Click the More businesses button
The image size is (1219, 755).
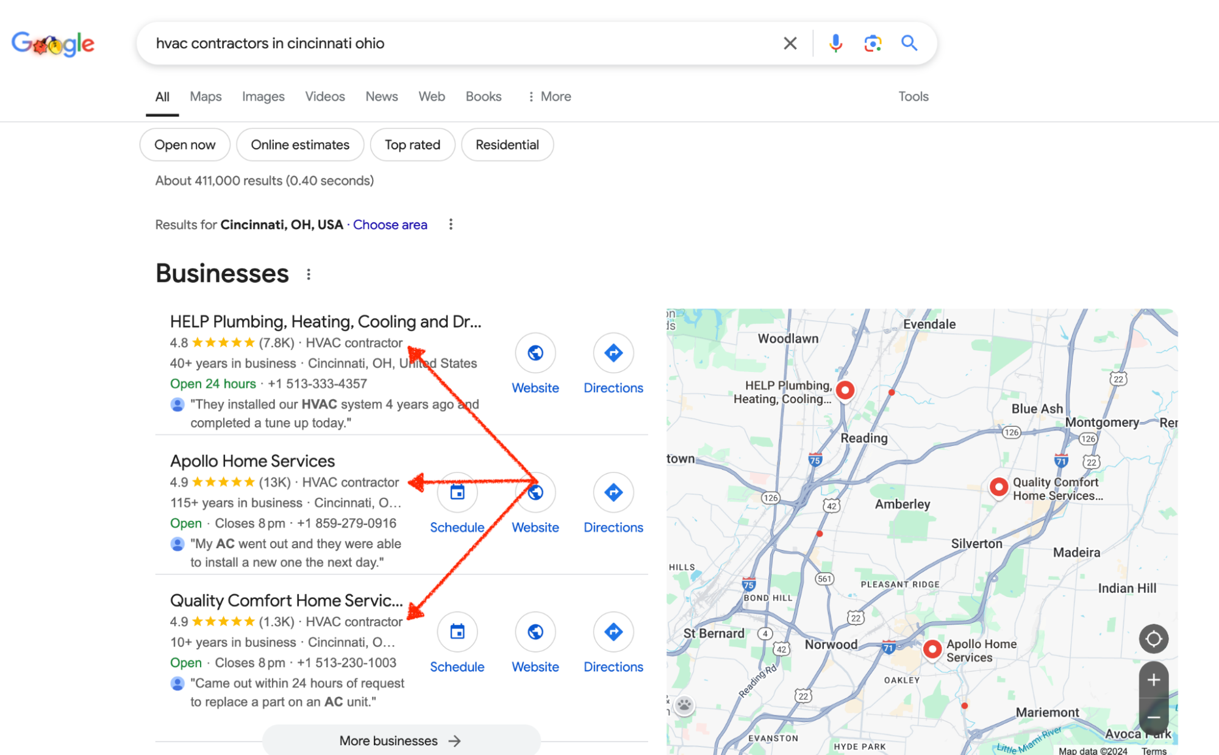pos(401,740)
